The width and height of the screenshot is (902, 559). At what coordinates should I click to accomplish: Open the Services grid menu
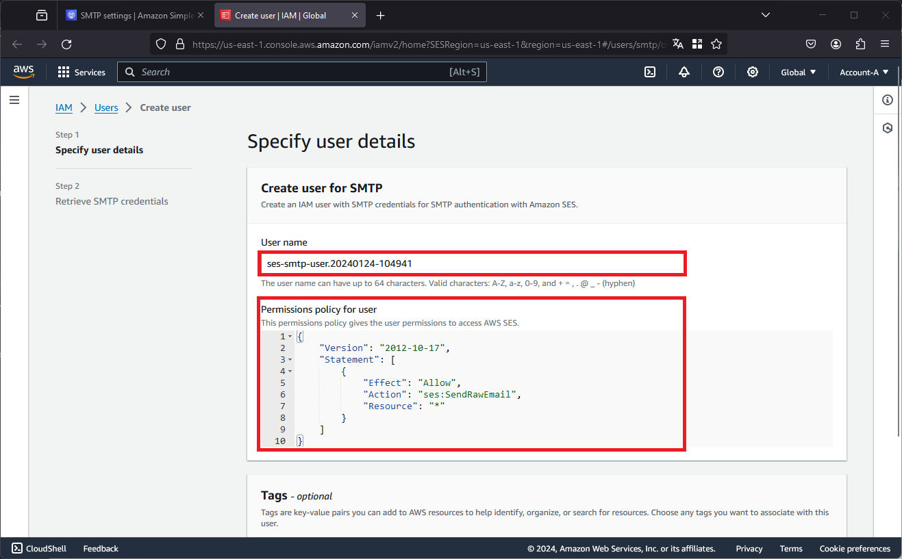click(x=64, y=72)
